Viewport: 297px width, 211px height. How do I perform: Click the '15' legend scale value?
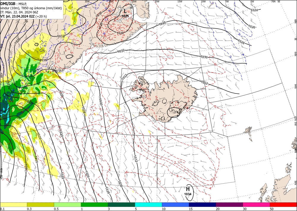[x=191, y=209]
